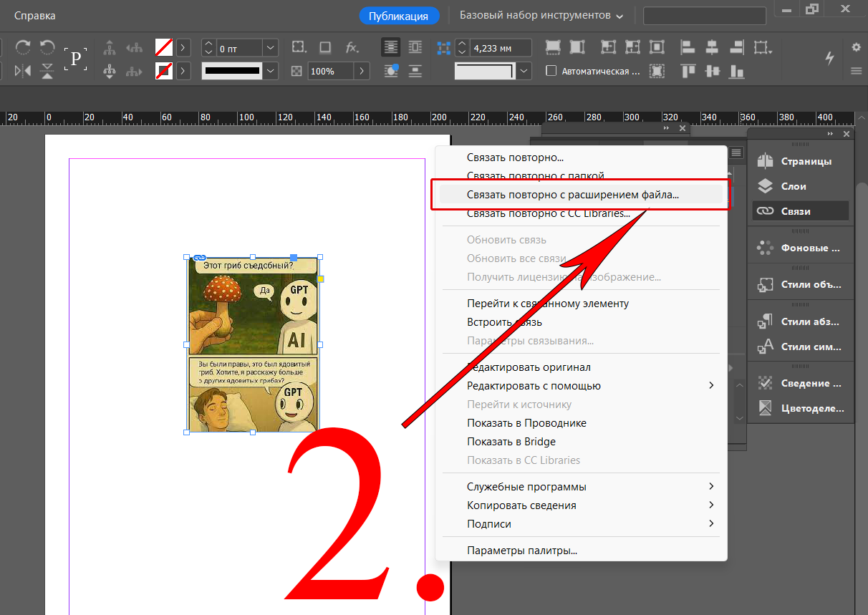Click the fill color swatch
This screenshot has height=615, width=868.
coord(164,48)
